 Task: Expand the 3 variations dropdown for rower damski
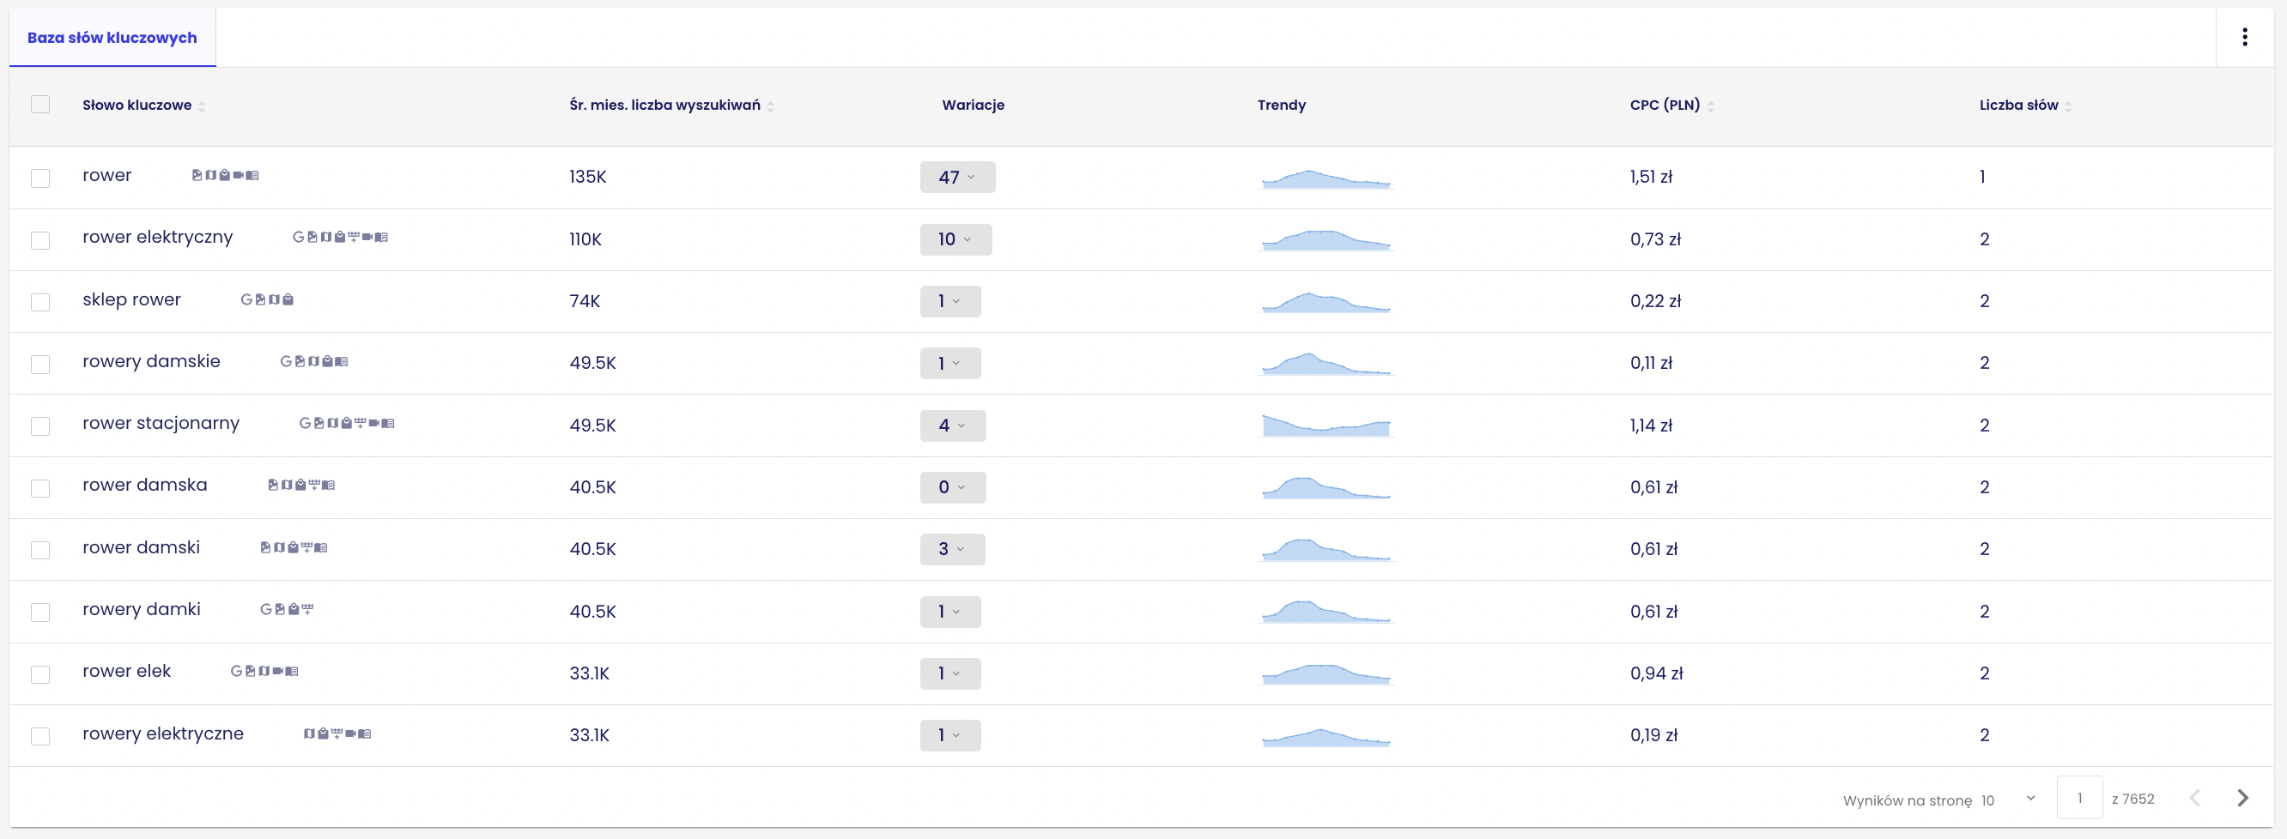tap(952, 549)
